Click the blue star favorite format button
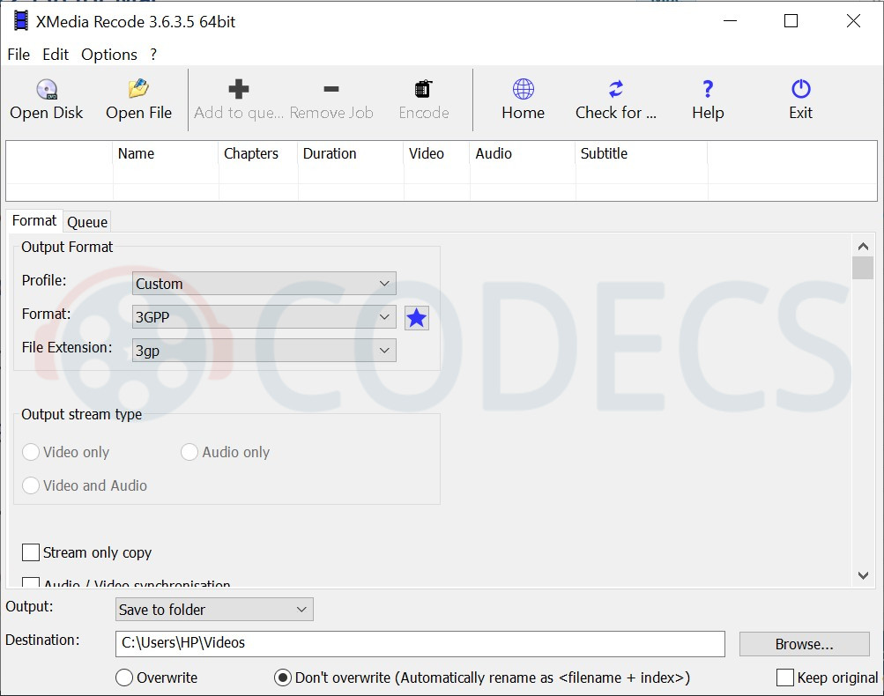This screenshot has height=696, width=884. [417, 318]
